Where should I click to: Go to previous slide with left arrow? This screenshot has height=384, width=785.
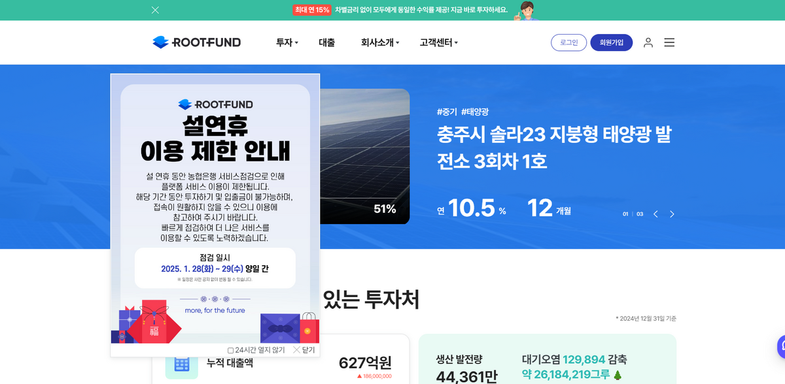click(x=655, y=214)
